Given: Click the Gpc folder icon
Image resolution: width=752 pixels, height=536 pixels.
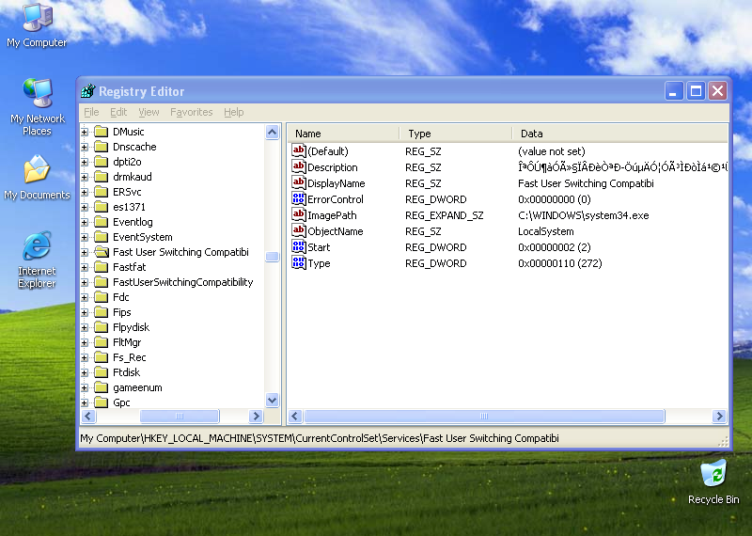Looking at the screenshot, I should [102, 402].
